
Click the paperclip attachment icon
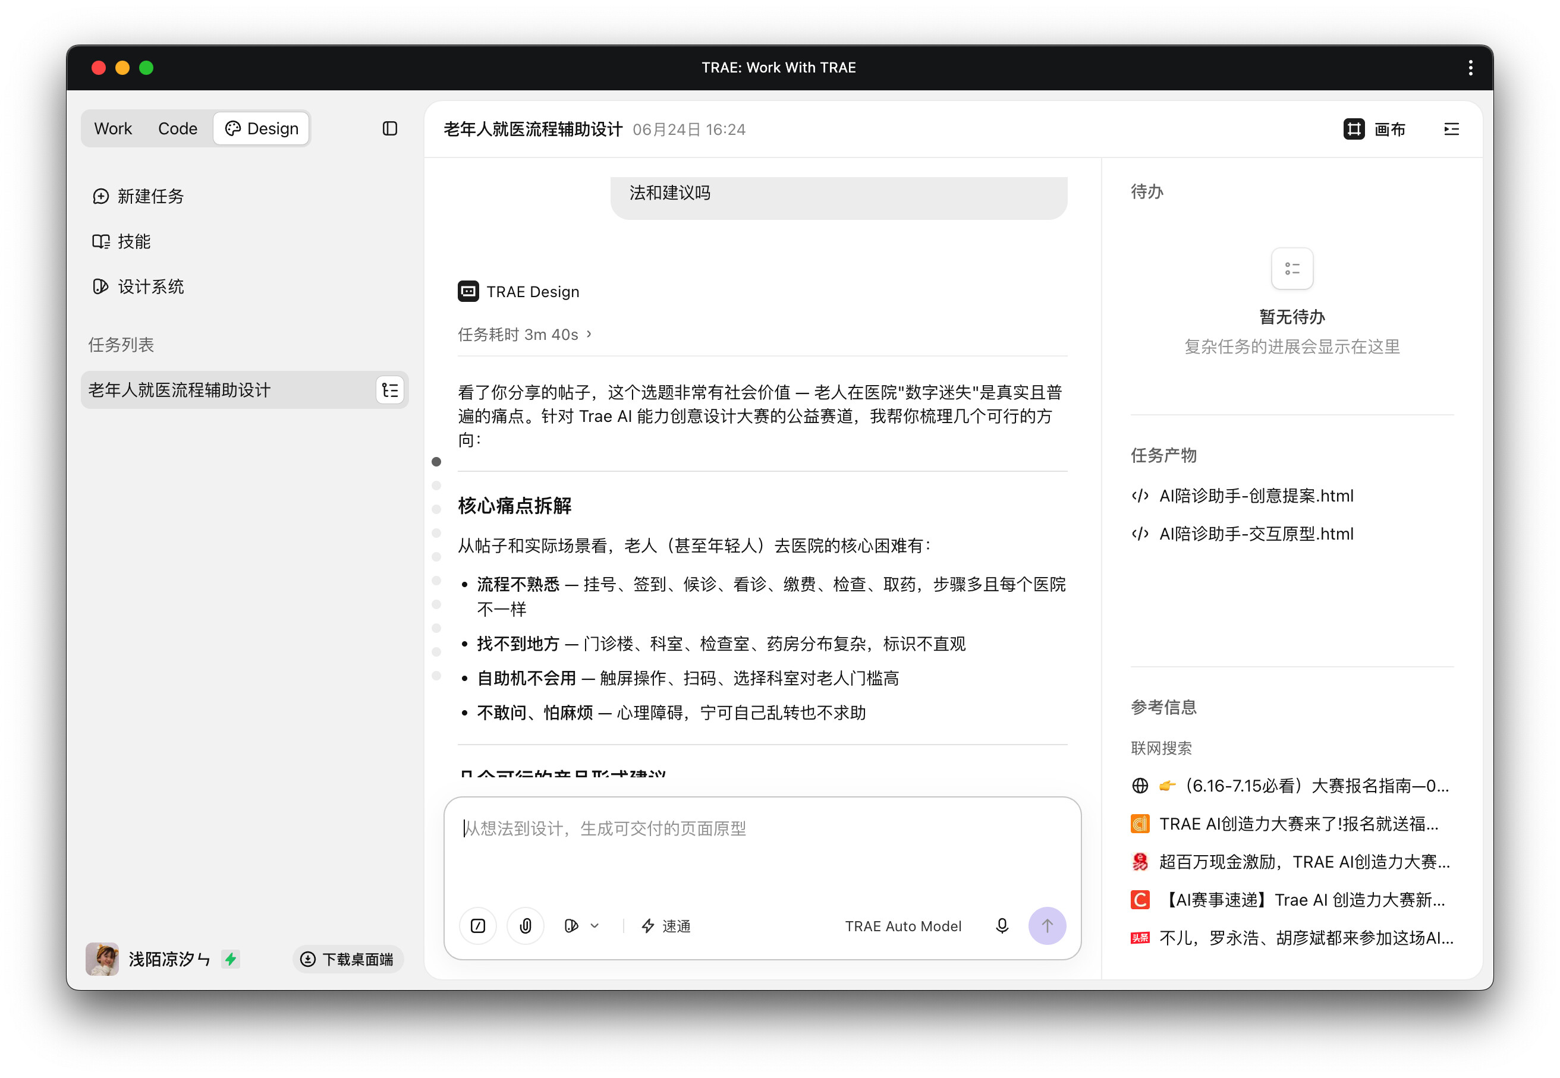coord(526,925)
